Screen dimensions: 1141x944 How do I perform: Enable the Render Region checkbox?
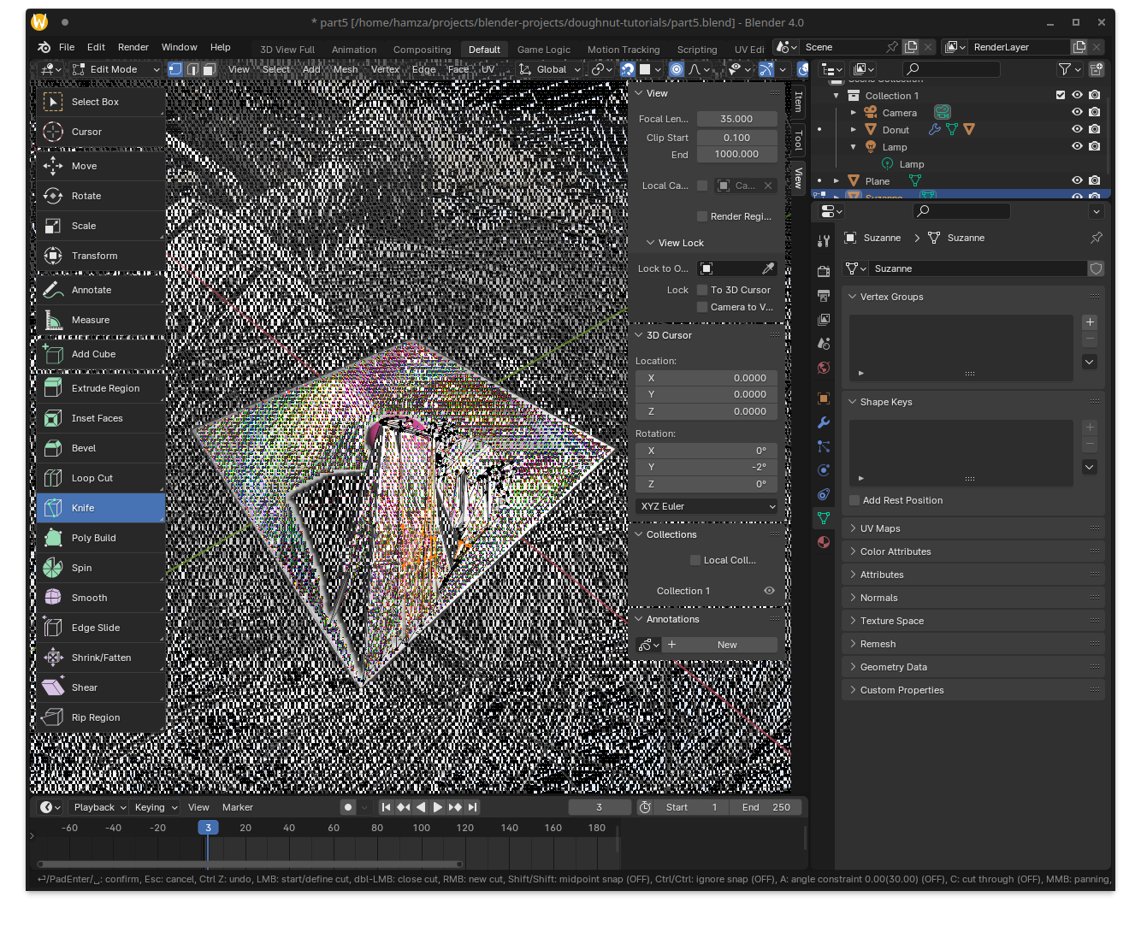[702, 216]
